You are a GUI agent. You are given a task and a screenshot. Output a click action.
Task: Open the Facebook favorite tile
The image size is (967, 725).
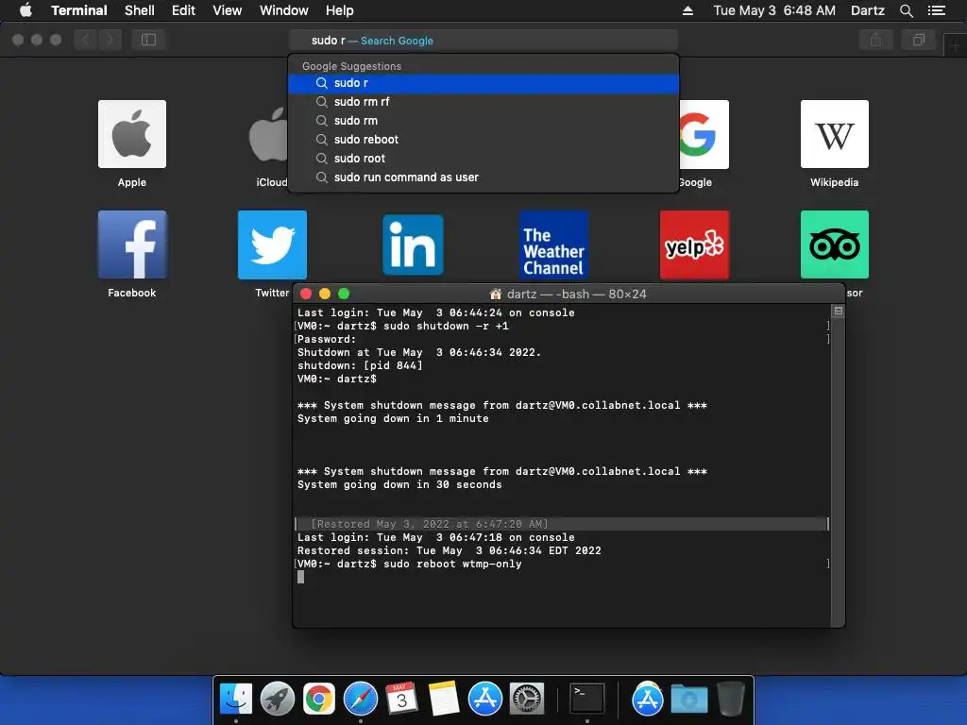(x=132, y=244)
